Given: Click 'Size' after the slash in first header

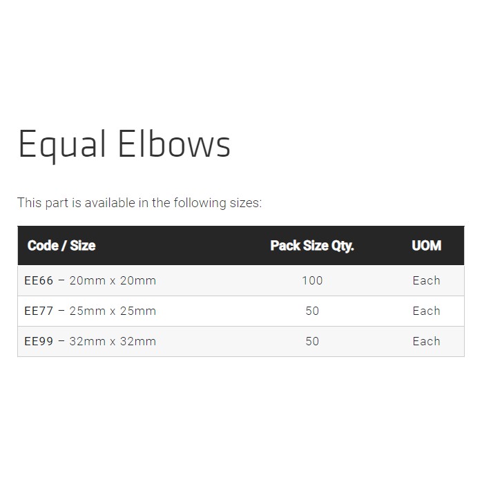Looking at the screenshot, I should (x=82, y=246).
